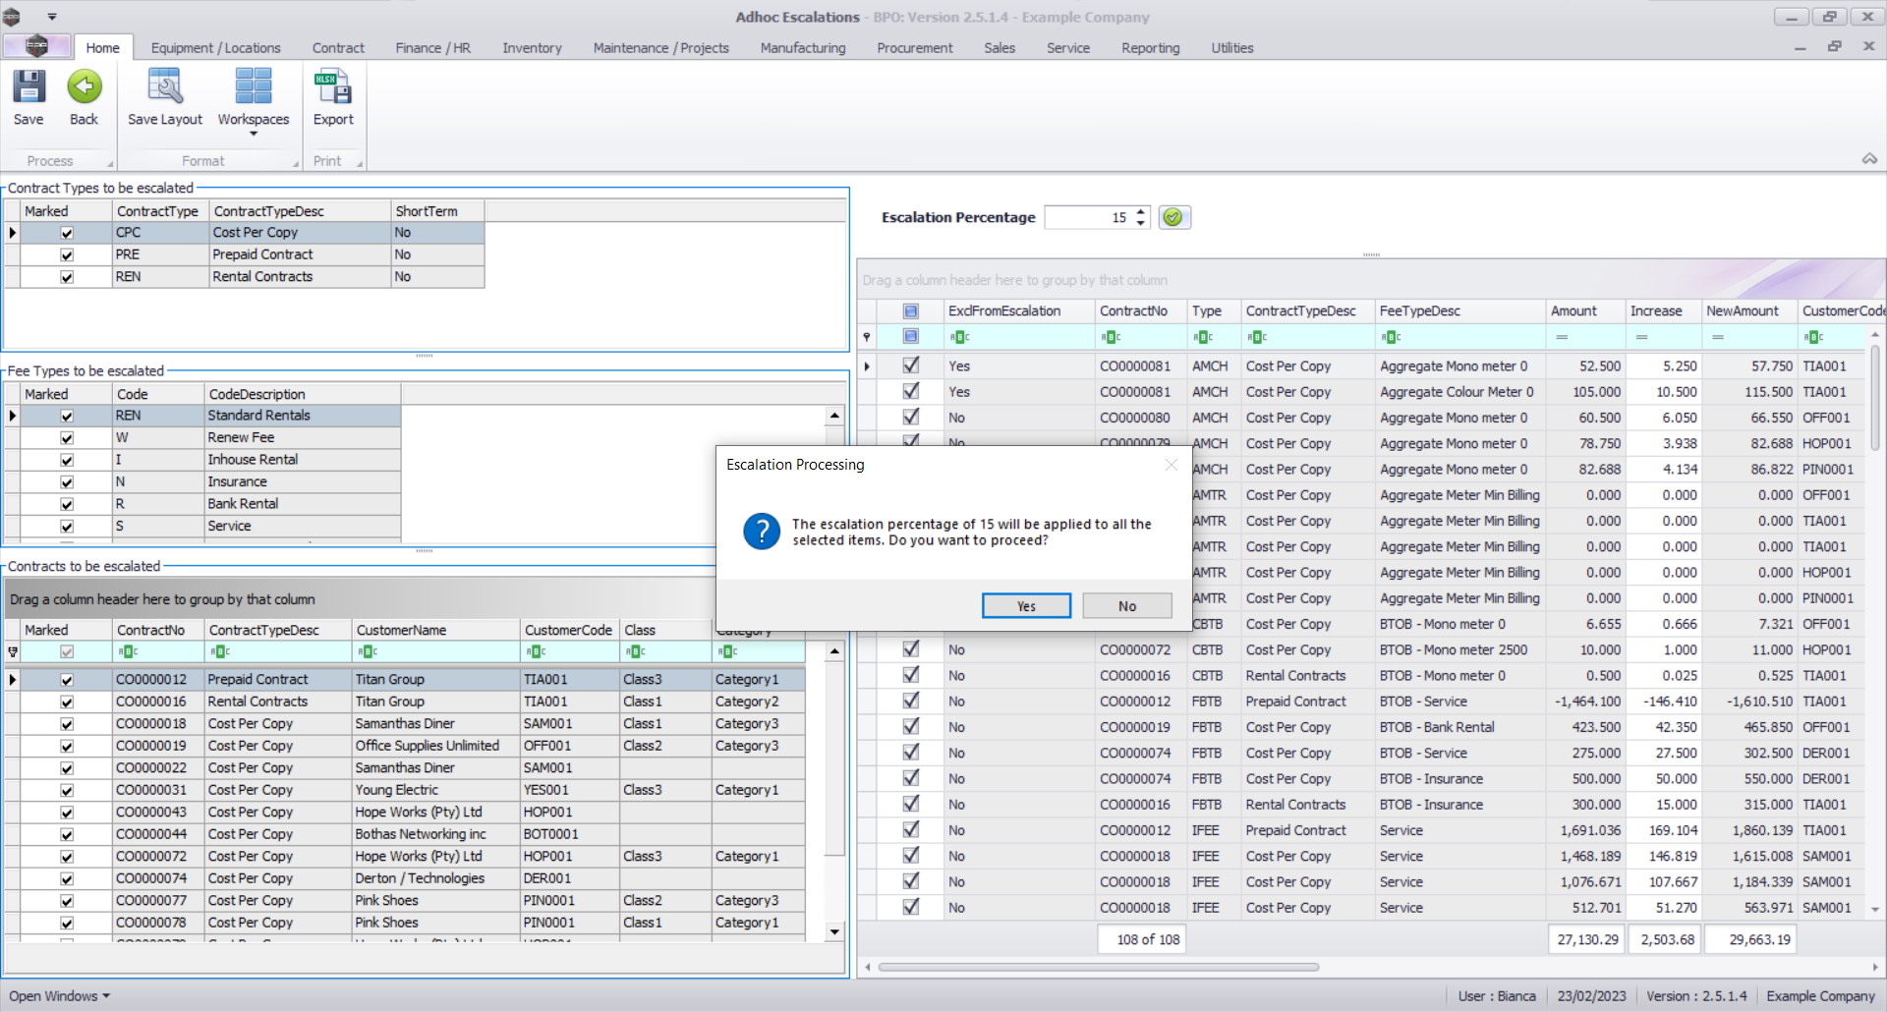This screenshot has width=1887, height=1012.
Task: Confirm escalation by clicking Yes
Action: coord(1026,606)
